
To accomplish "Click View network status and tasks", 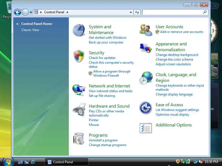I will 110,91.
